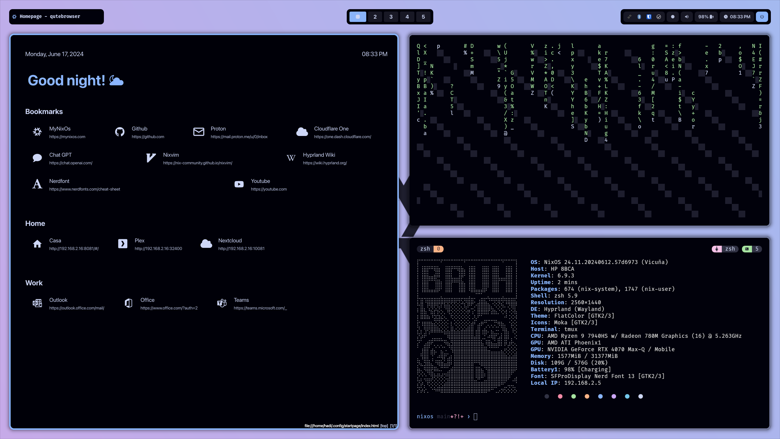Click the Github octocat bookmark icon

120,132
